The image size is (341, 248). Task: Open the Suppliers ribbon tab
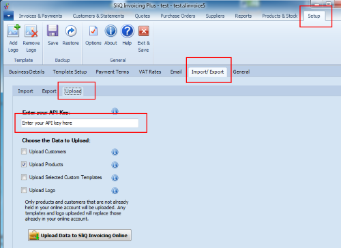coord(215,16)
